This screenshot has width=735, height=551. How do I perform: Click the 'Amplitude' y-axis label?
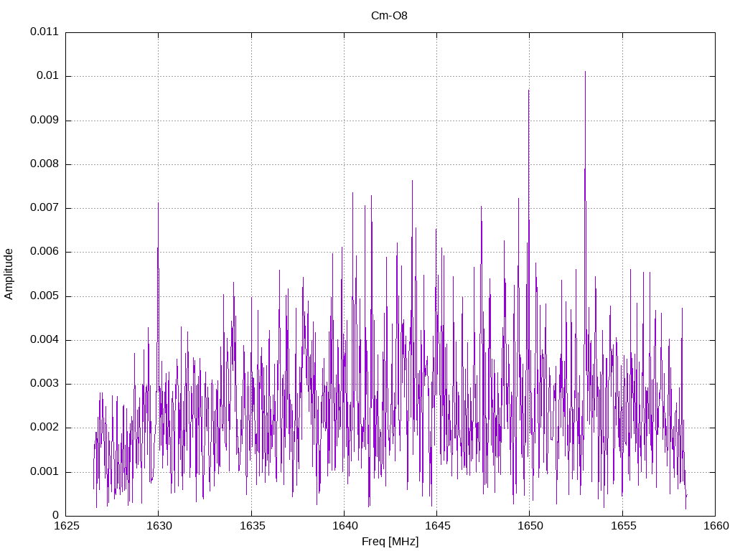9,274
